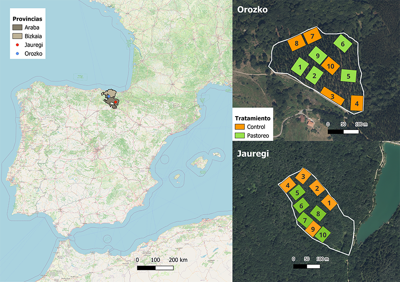Click the meter scale bar in the Orozko panel
The width and height of the screenshot is (400, 282).
pos(343,132)
